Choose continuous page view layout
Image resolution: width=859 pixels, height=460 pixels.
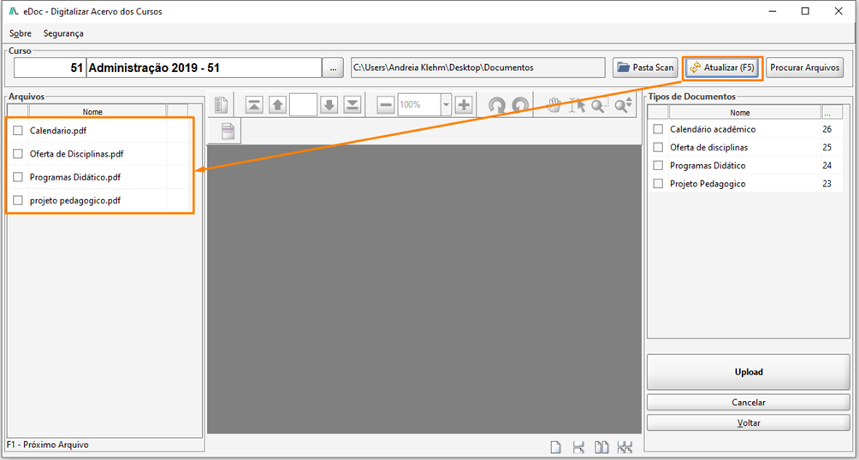click(578, 447)
